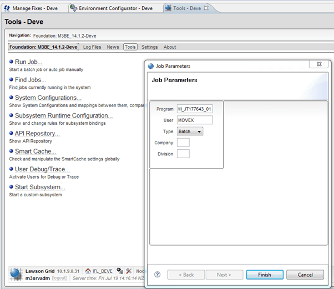Click the help question mark icon
Viewport: 334px width, 289px height.
(x=157, y=275)
